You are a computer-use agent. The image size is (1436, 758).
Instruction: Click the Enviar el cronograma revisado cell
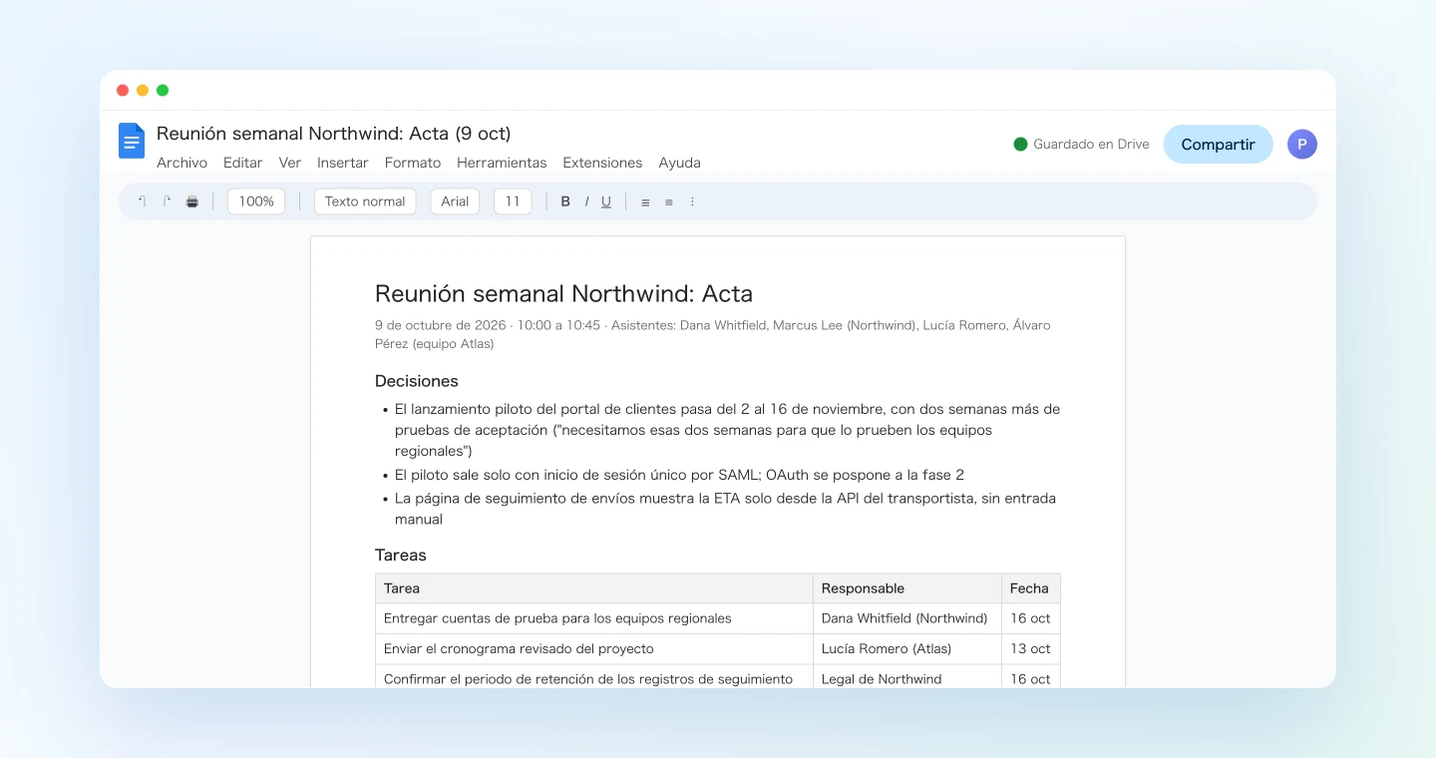pos(594,648)
